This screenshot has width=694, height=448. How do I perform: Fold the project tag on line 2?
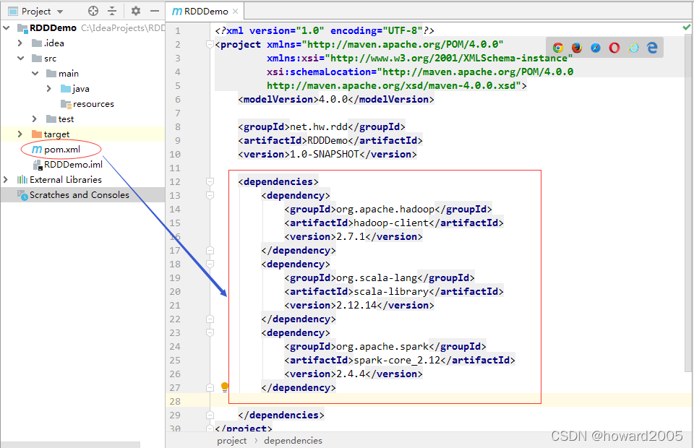pos(210,44)
